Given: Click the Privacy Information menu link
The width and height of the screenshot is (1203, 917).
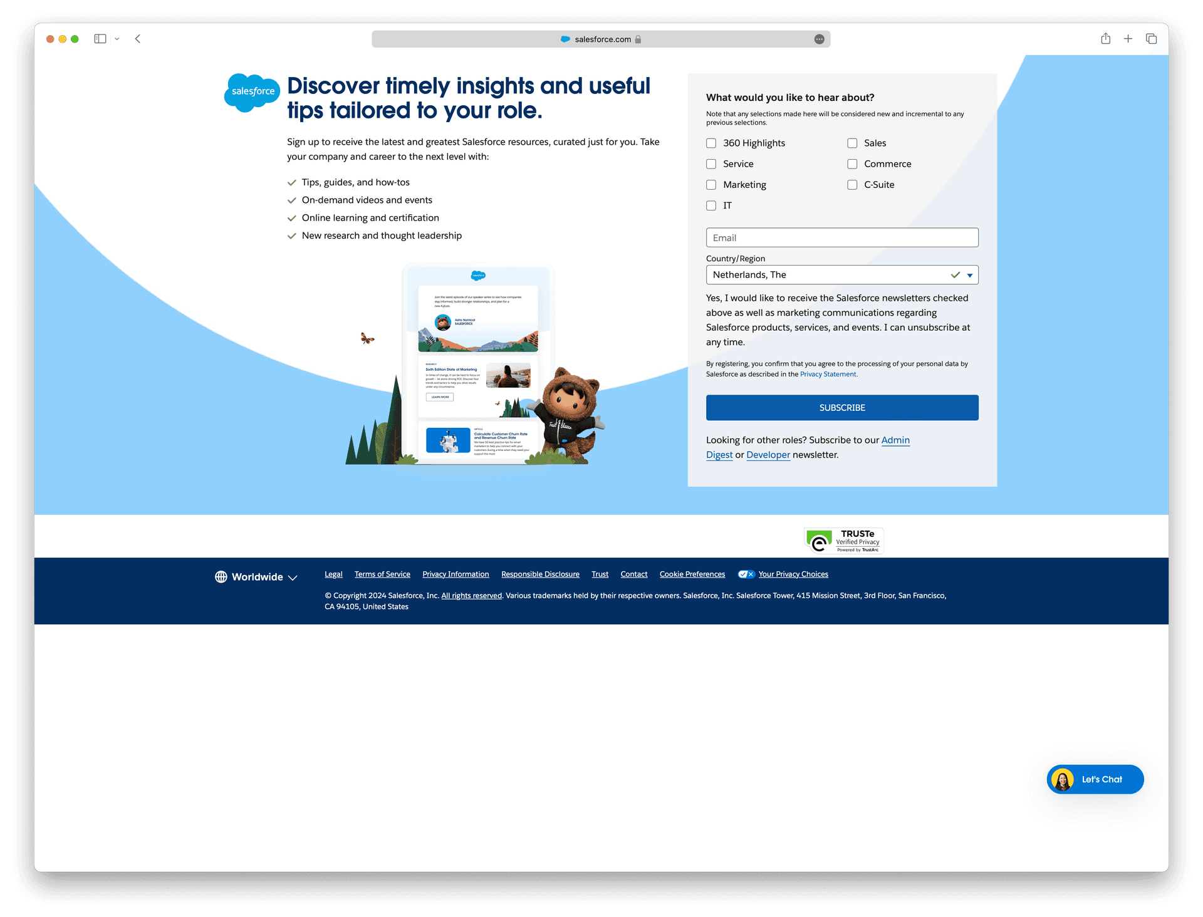Looking at the screenshot, I should [x=456, y=573].
